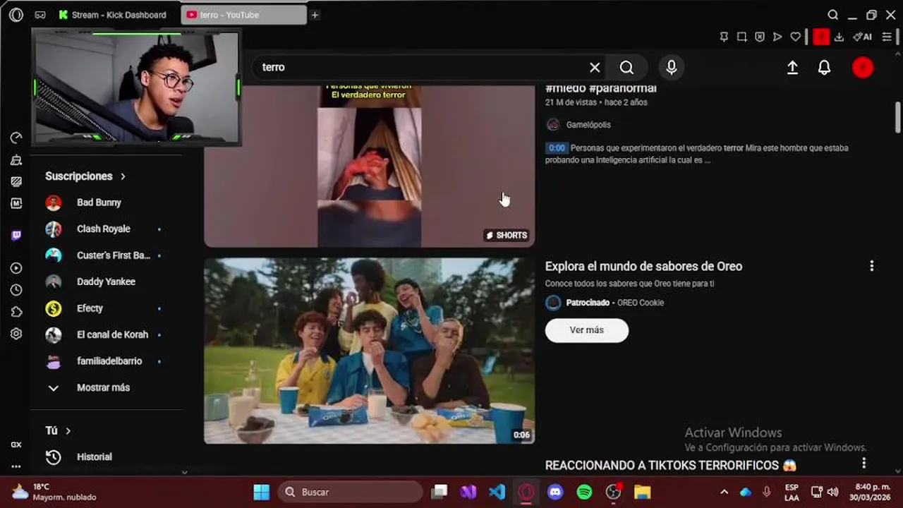The height and width of the screenshot is (508, 903).
Task: Click the YouTube page scrollbar thumb
Action: pyautogui.click(x=897, y=116)
